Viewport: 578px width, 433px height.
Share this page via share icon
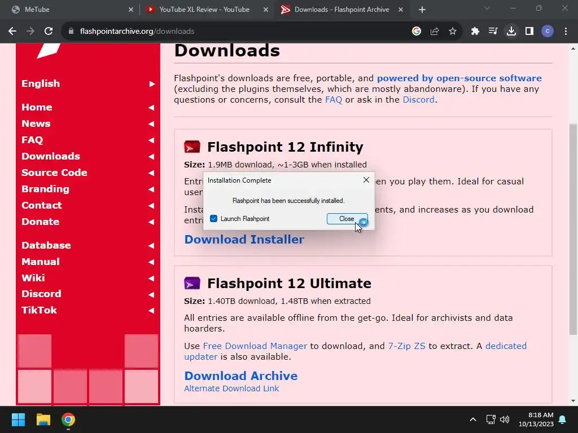[435, 32]
